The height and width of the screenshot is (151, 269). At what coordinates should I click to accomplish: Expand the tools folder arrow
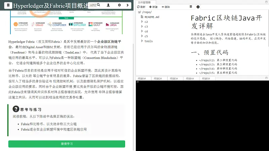coord(142,41)
